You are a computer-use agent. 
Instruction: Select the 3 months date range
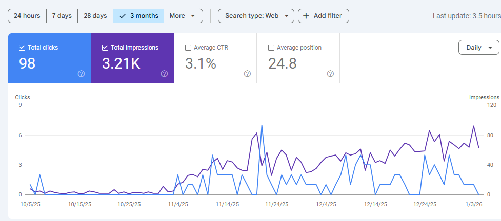(138, 16)
